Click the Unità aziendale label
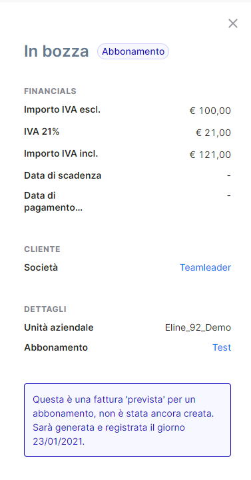The height and width of the screenshot is (480, 251). pyautogui.click(x=59, y=328)
